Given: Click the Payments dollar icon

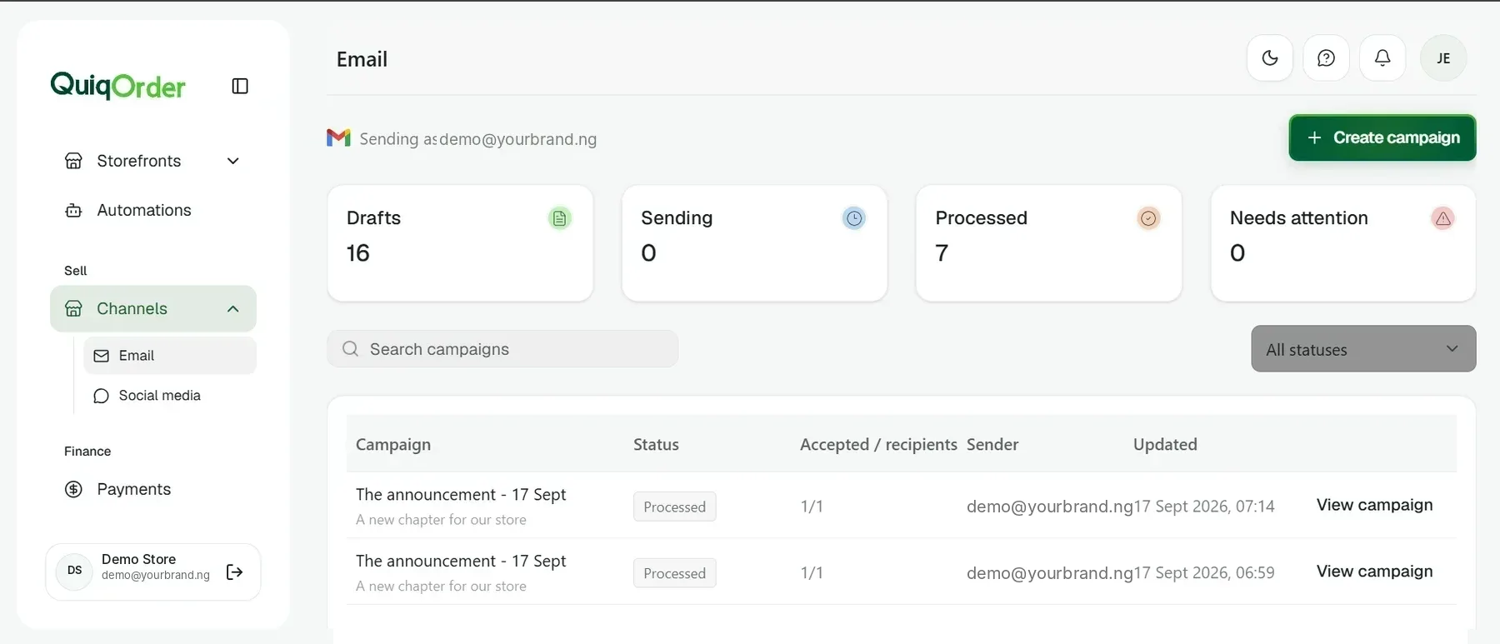Looking at the screenshot, I should [73, 489].
